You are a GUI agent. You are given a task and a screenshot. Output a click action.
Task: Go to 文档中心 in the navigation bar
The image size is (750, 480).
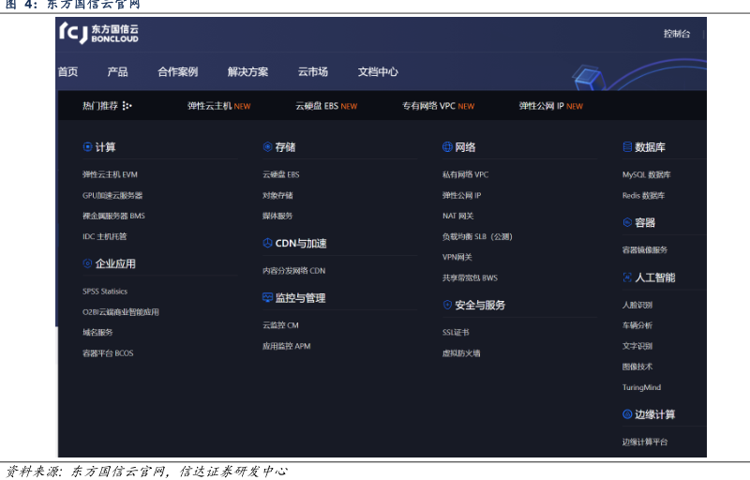[378, 72]
